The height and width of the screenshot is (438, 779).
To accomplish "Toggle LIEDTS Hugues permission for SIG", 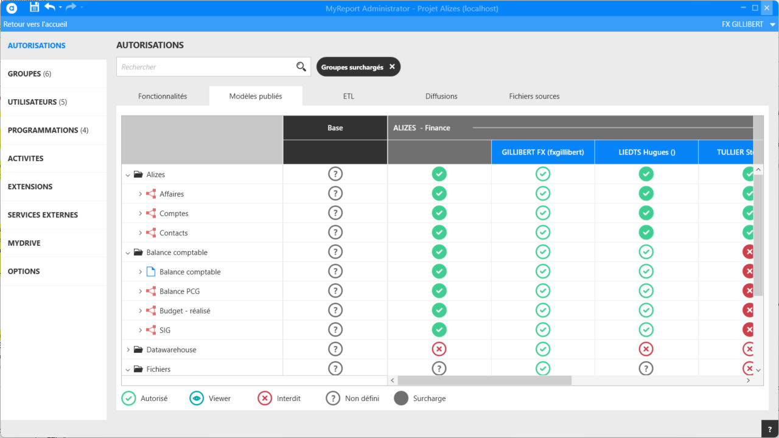I will pos(646,330).
